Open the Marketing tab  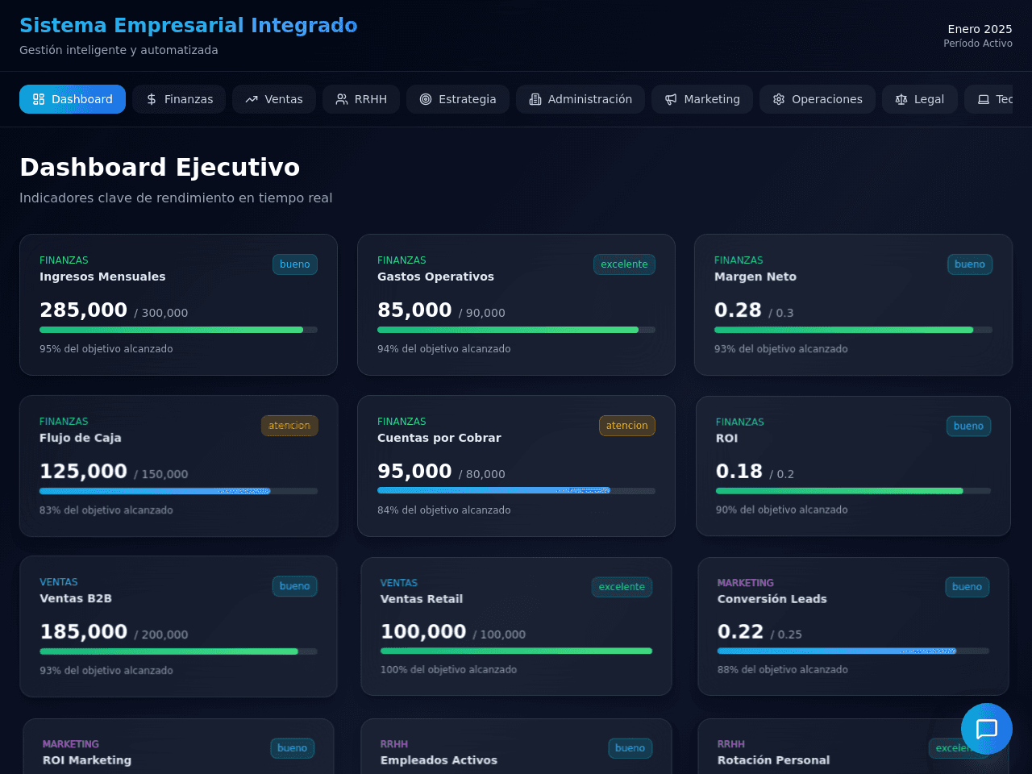(x=702, y=99)
